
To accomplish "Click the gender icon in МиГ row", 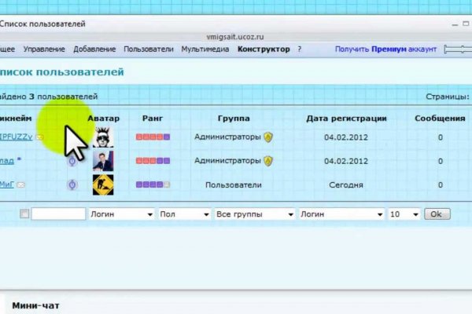I will [x=72, y=185].
